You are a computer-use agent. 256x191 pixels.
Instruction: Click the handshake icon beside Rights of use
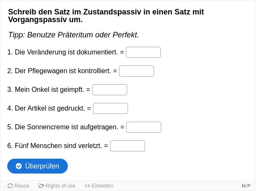[x=41, y=186]
